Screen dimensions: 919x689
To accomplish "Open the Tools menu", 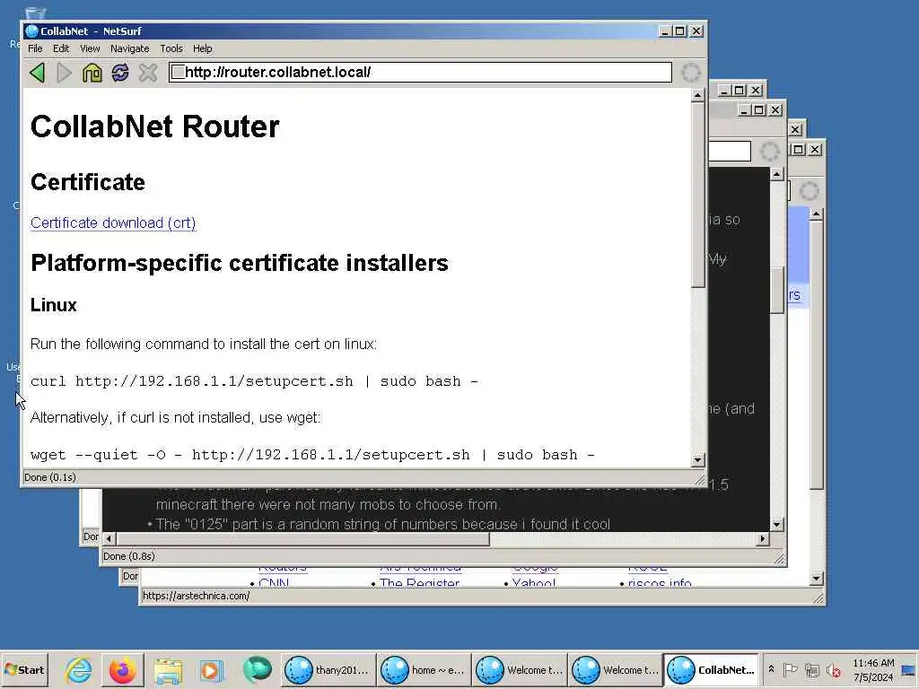I will 171,48.
